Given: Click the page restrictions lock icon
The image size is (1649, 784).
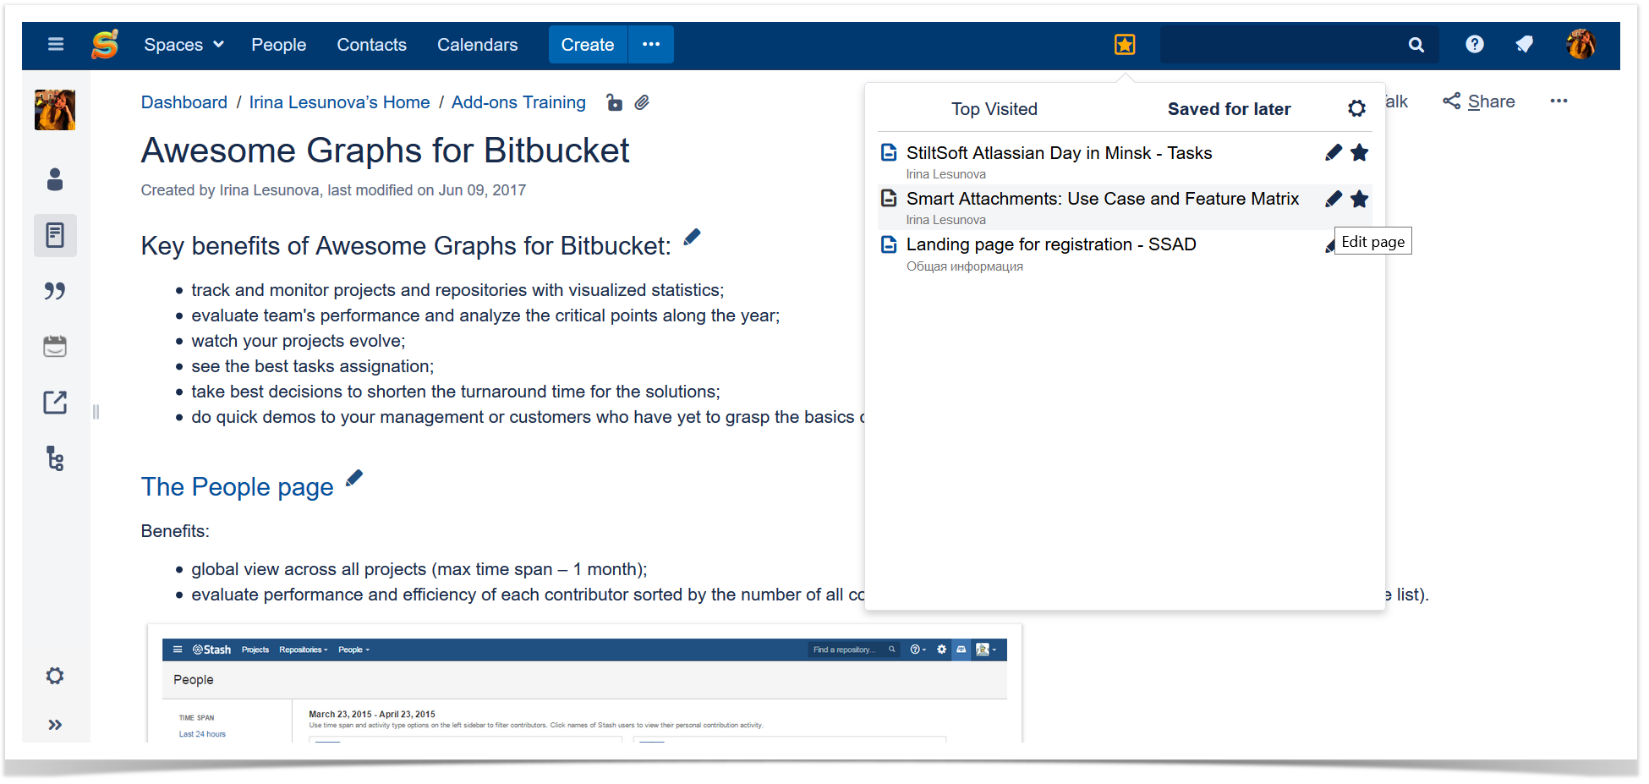Looking at the screenshot, I should point(615,102).
